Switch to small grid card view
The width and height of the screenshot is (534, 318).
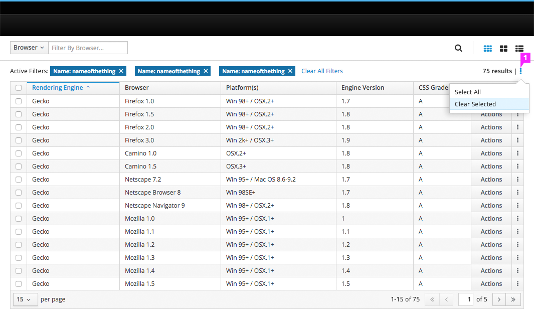click(487, 49)
